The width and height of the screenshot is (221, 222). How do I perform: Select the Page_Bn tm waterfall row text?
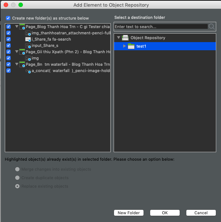(68, 64)
